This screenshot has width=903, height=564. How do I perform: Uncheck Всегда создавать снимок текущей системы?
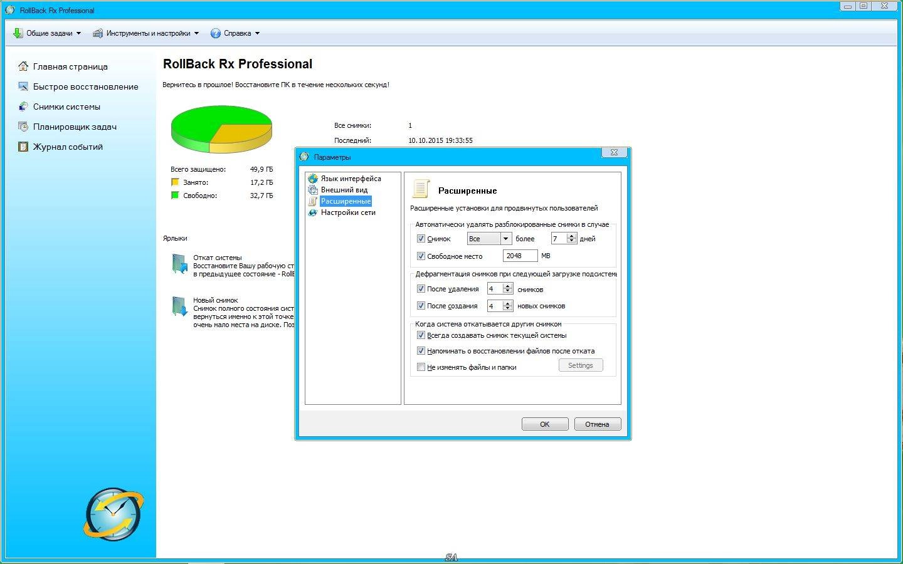click(x=421, y=335)
